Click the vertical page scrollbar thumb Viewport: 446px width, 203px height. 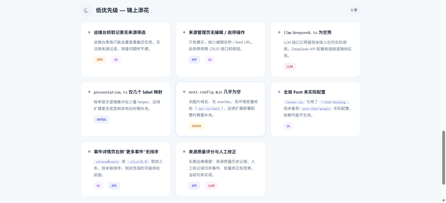pyautogui.click(x=444, y=158)
